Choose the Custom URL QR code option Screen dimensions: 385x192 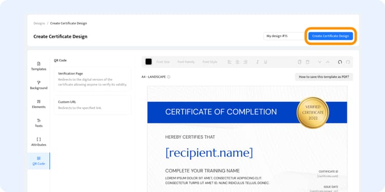(x=92, y=105)
